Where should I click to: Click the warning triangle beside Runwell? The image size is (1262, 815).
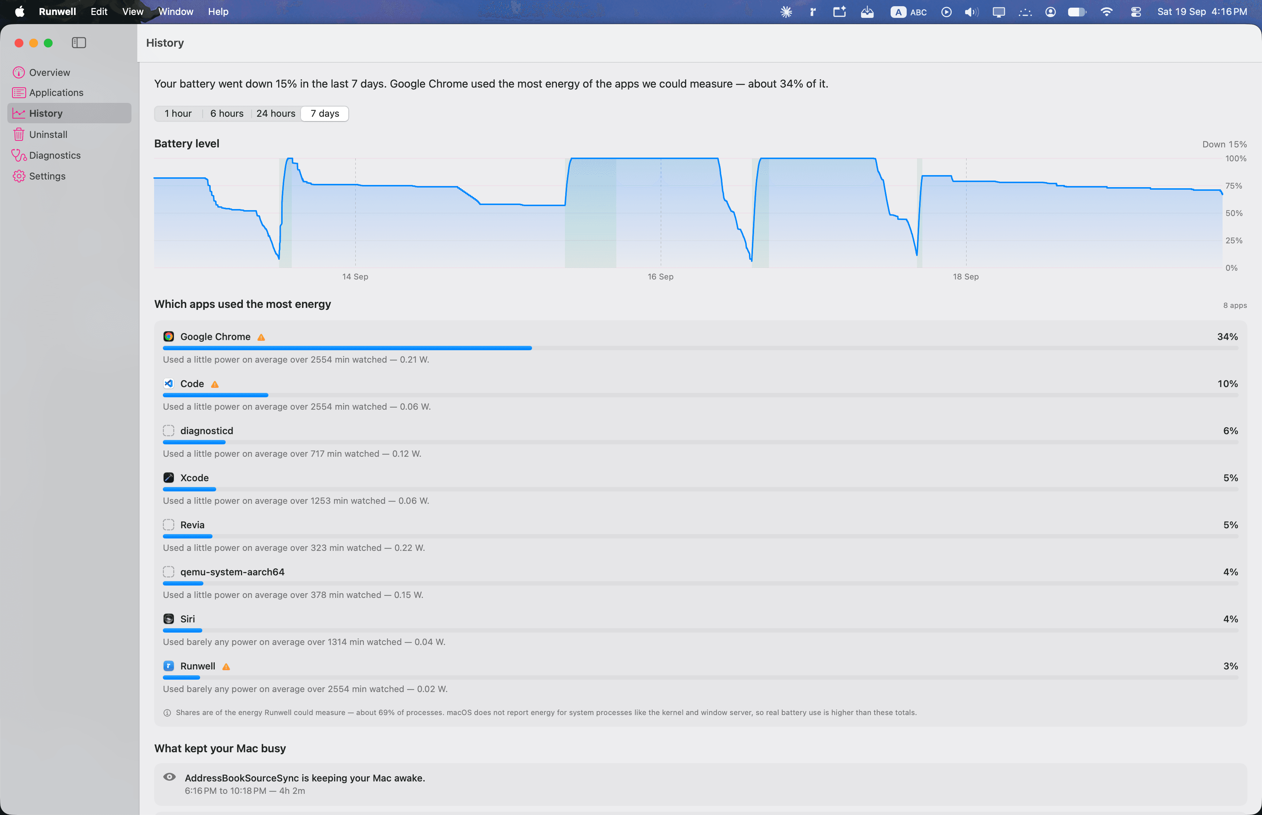click(226, 667)
